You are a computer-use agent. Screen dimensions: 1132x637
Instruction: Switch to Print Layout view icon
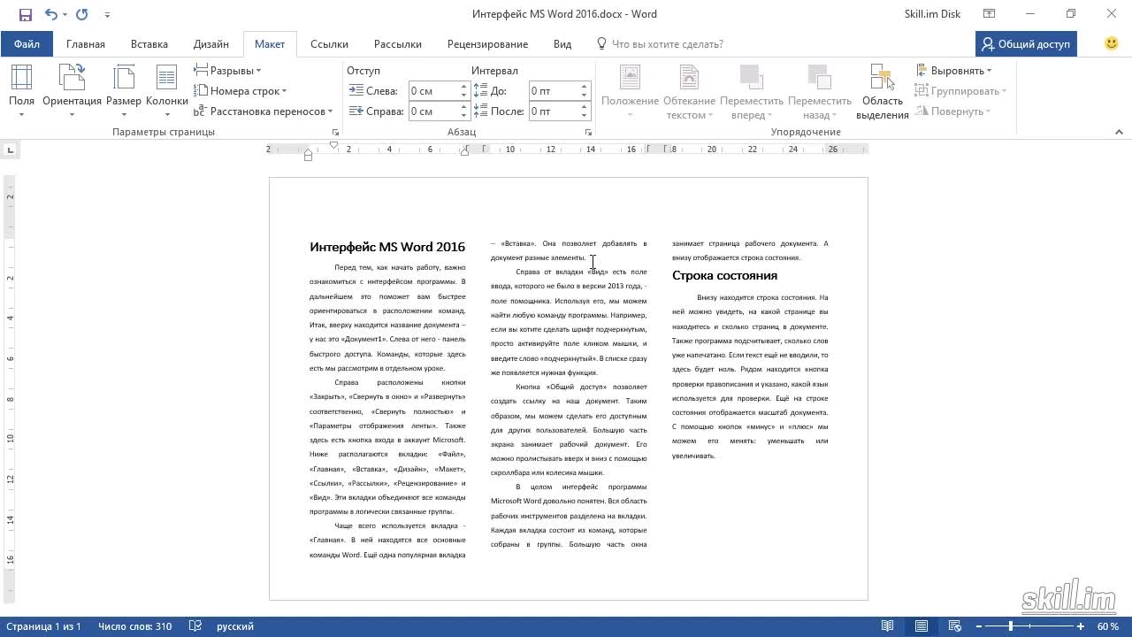(x=922, y=626)
